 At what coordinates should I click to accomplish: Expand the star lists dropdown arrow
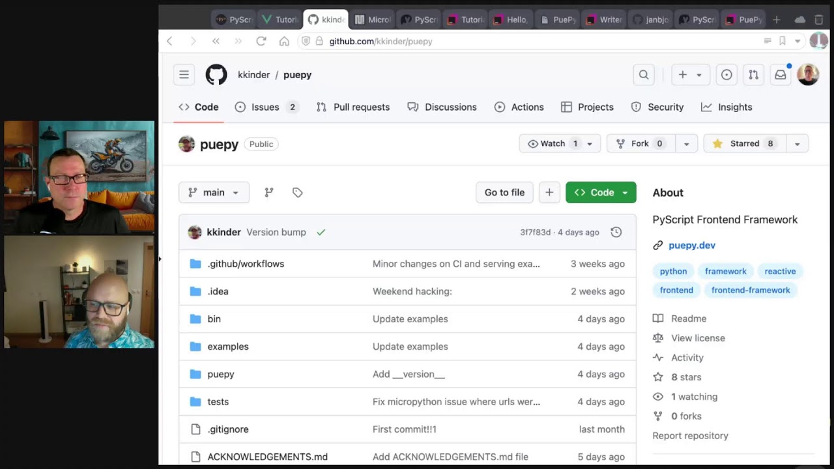click(797, 143)
